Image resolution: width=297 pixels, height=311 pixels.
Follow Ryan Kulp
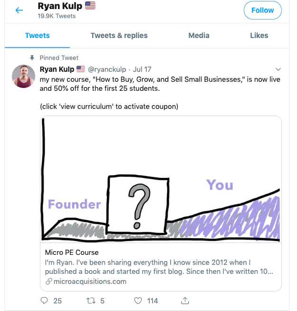click(x=262, y=10)
